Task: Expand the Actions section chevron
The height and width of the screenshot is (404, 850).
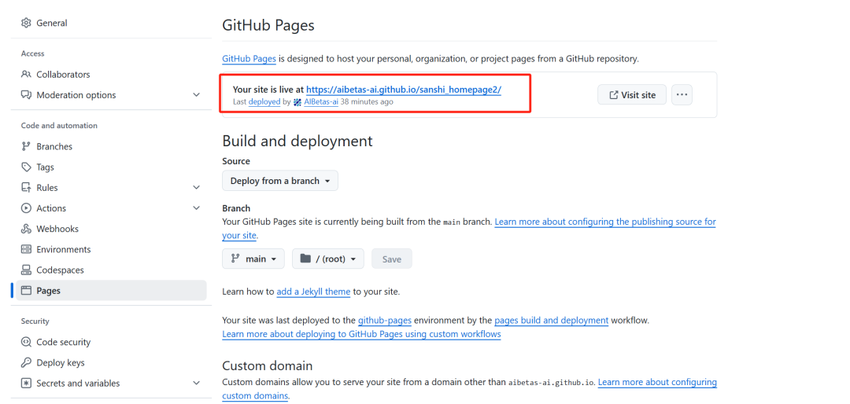Action: click(196, 208)
